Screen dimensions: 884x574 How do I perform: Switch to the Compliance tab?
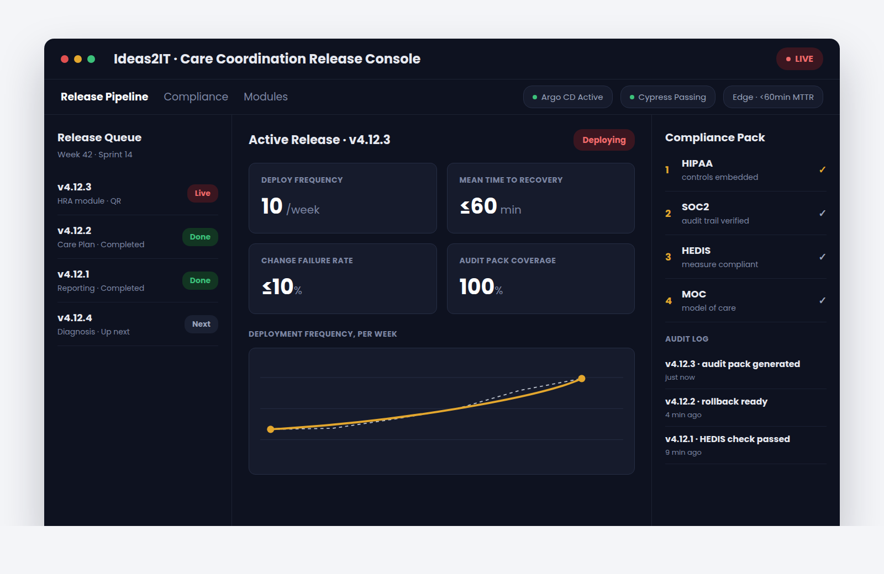click(196, 97)
